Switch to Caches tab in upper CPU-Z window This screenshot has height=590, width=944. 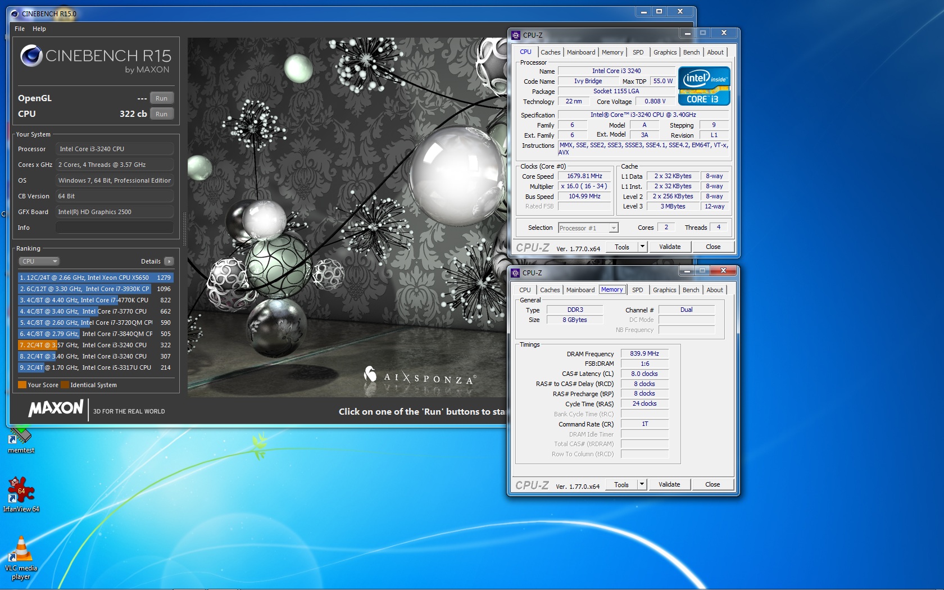coord(551,52)
